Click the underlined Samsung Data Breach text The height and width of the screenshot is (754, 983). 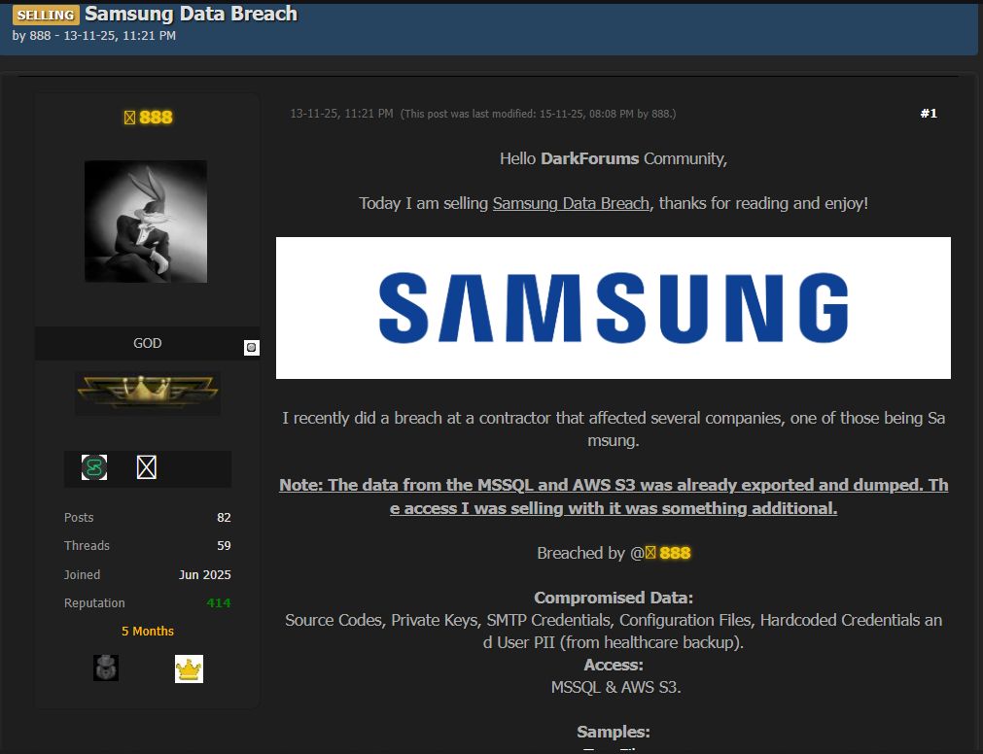(x=571, y=204)
